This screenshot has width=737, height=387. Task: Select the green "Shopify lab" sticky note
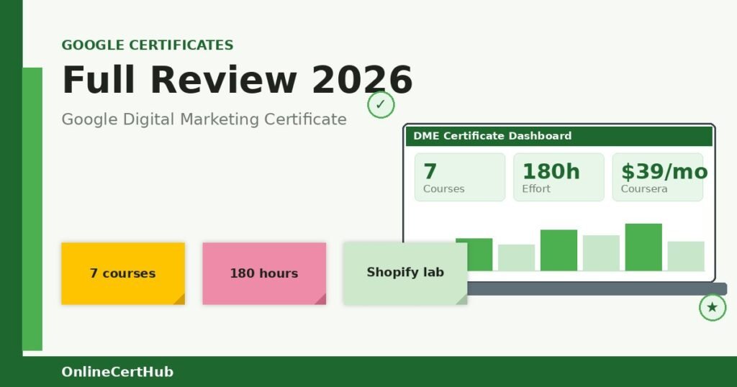[x=405, y=273]
